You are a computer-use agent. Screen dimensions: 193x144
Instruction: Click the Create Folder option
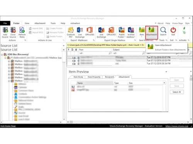point(54,28)
